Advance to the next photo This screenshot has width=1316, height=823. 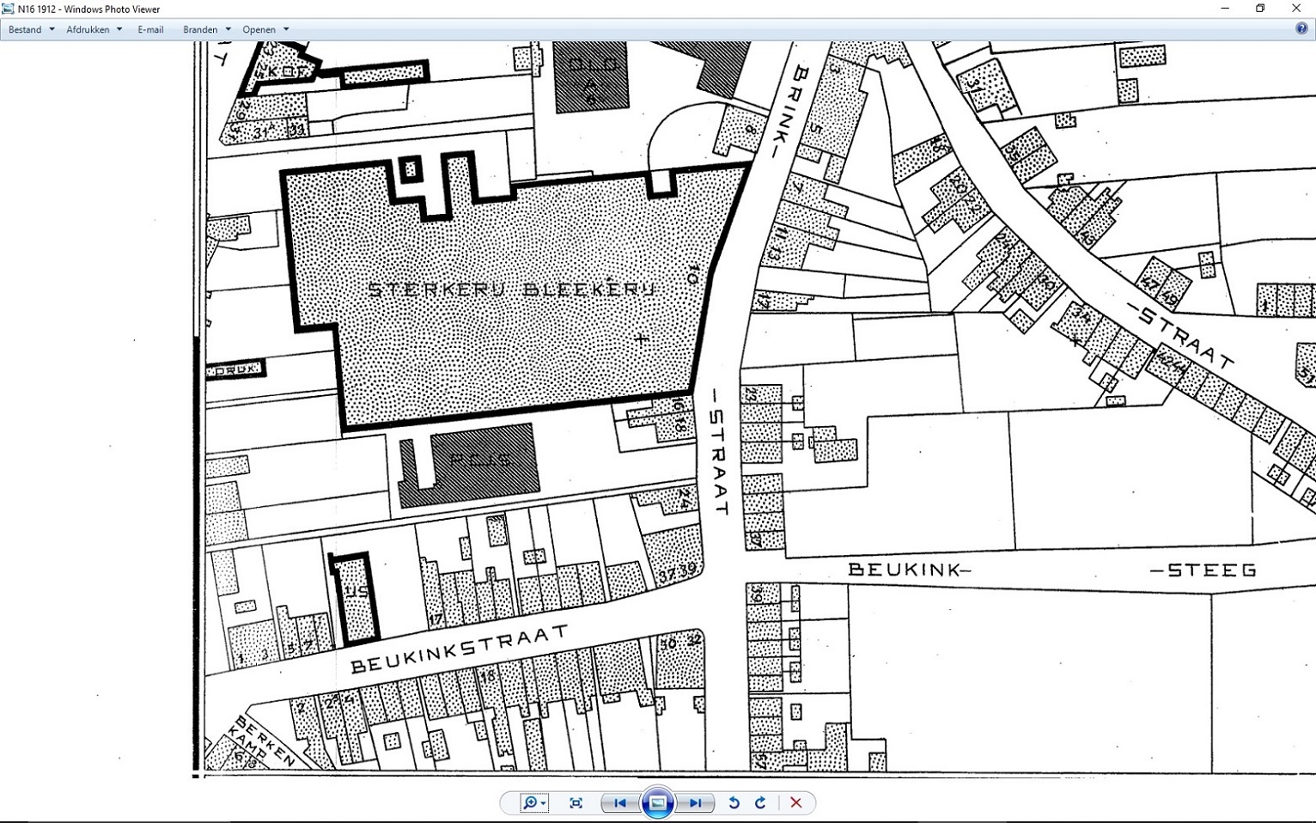[696, 803]
